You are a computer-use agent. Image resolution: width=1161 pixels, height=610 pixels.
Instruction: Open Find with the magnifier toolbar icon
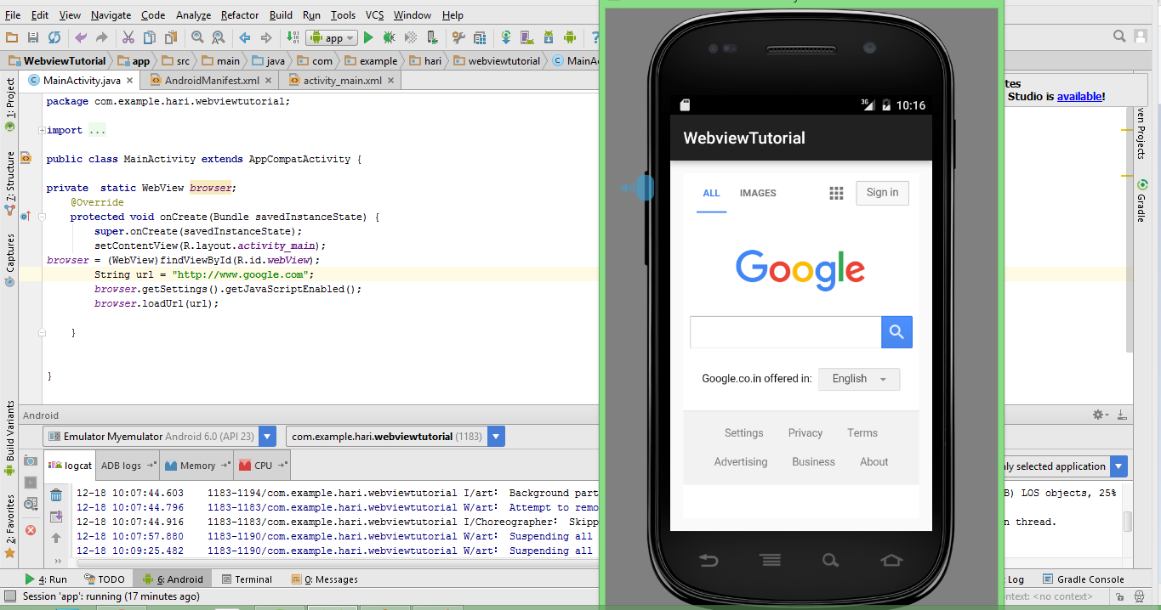coord(197,37)
